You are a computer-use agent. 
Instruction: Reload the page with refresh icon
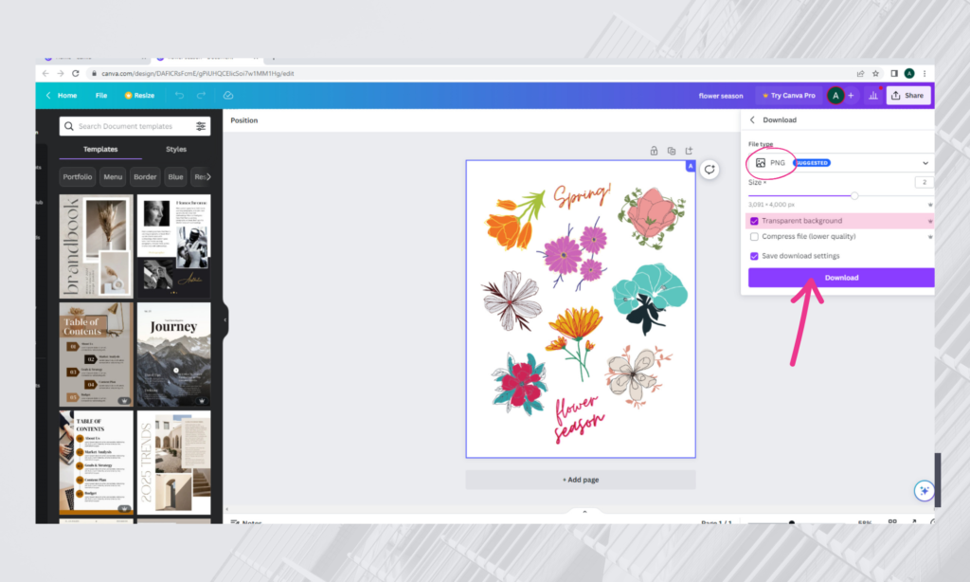pos(76,73)
